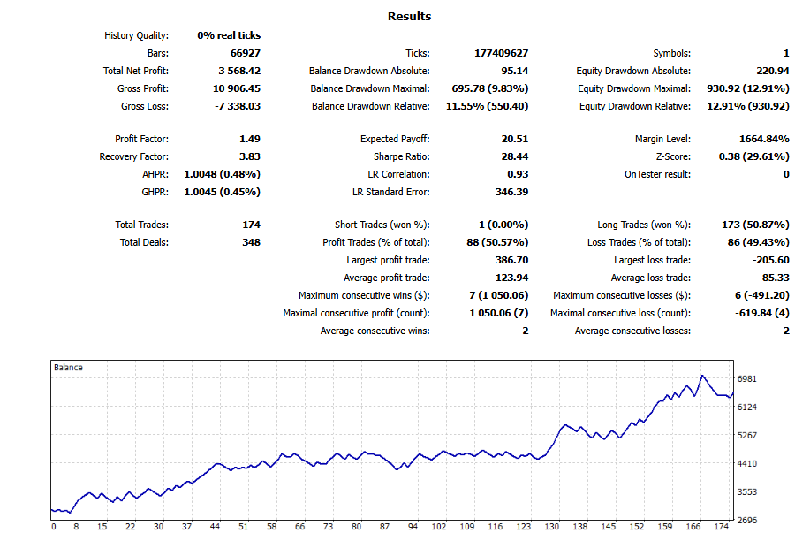Click the Profit Factor value 1.49
Image resolution: width=810 pixels, height=533 pixels.
pyautogui.click(x=249, y=140)
